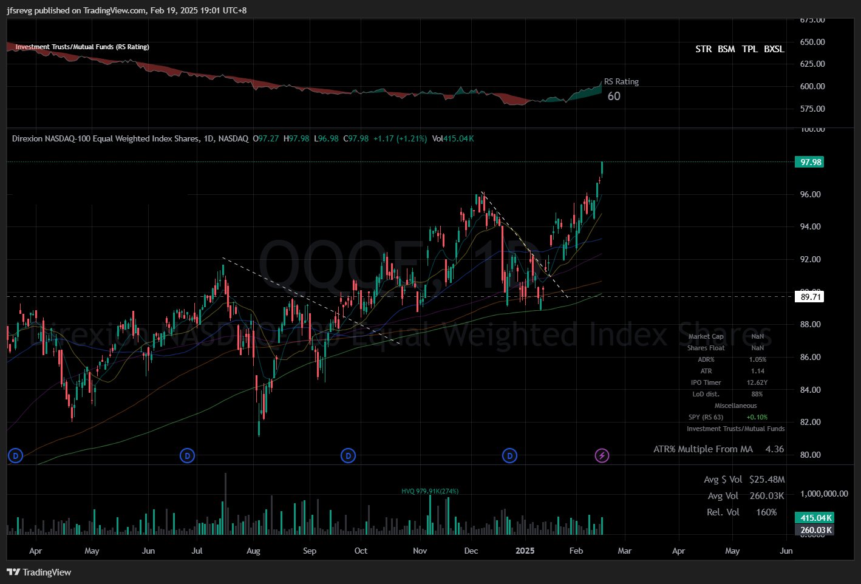Click the HVQ 979.91K volume marker
This screenshot has width=861, height=584.
pos(430,491)
